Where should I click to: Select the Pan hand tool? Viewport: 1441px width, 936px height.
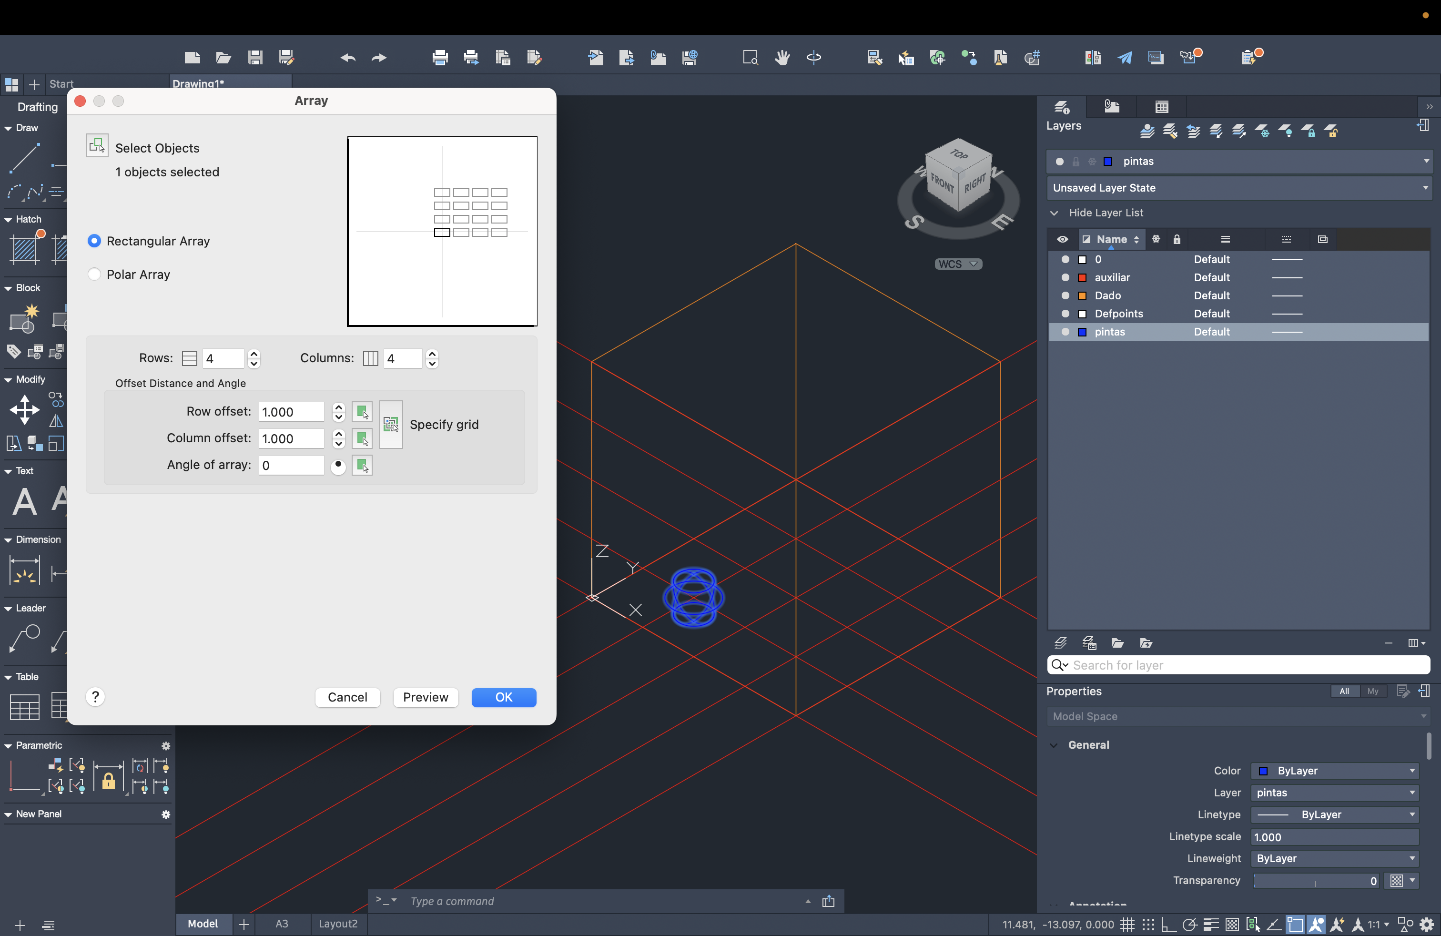(781, 58)
